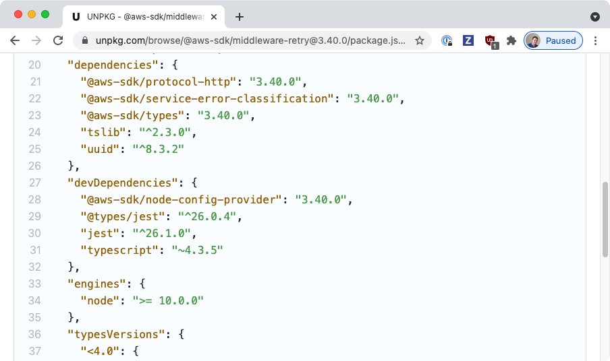Click "@aws-sdk/service-error-classification" text
The width and height of the screenshot is (610, 361).
(207, 98)
